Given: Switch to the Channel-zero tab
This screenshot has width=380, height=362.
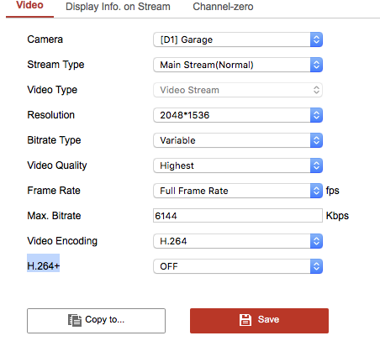Looking at the screenshot, I should 223,7.
